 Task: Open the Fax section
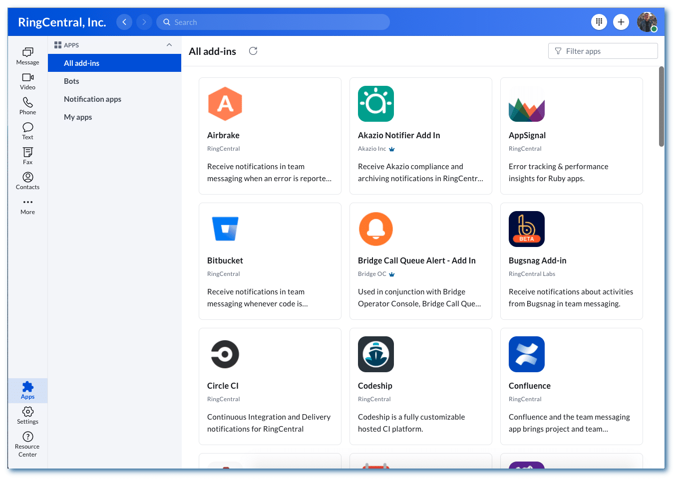[27, 156]
